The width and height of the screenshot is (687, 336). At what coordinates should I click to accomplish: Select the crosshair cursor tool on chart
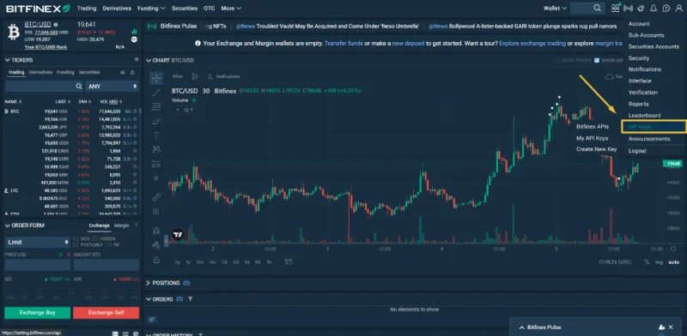[156, 78]
